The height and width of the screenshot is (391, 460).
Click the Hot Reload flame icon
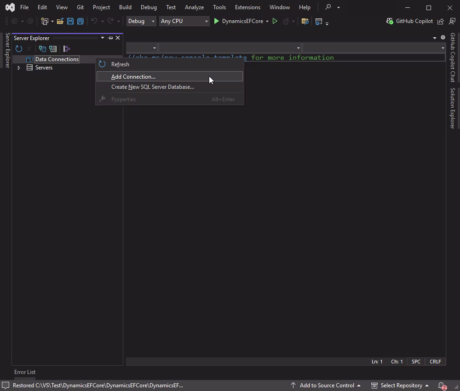[286, 21]
